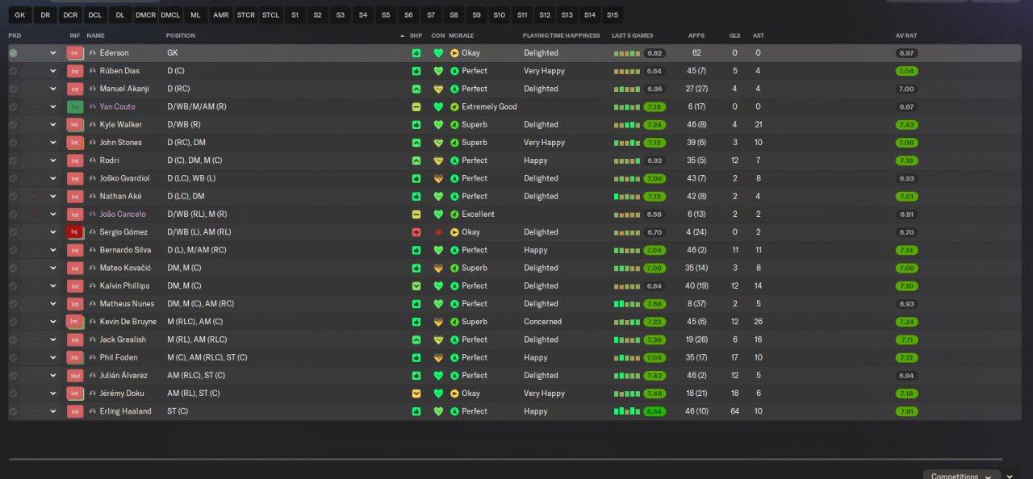Click Joško Gvardiol's condition heart icon

click(x=438, y=178)
